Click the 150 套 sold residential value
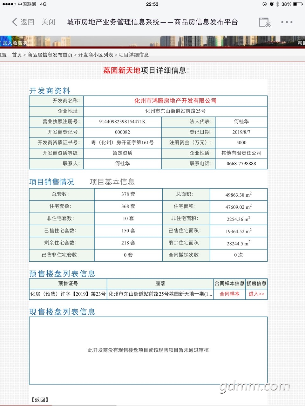The width and height of the screenshot is (305, 406). pos(128,231)
